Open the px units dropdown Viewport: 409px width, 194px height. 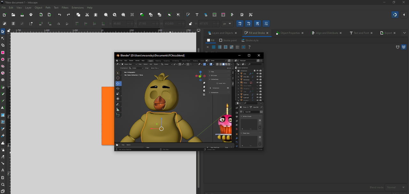(x=228, y=24)
